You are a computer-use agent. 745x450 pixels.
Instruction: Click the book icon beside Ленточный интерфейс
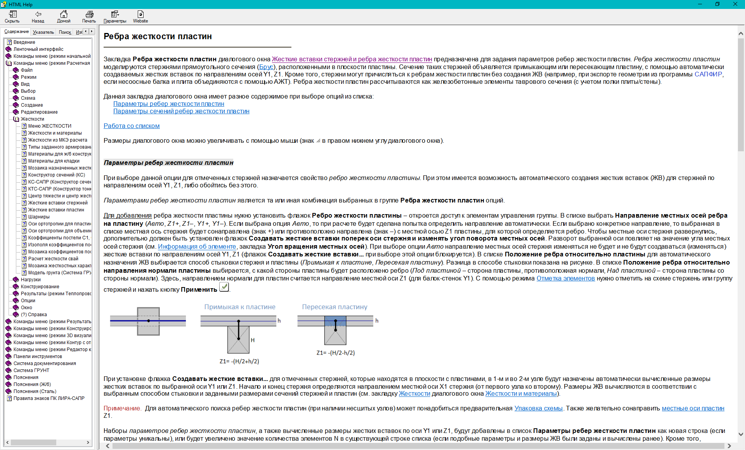(9, 49)
